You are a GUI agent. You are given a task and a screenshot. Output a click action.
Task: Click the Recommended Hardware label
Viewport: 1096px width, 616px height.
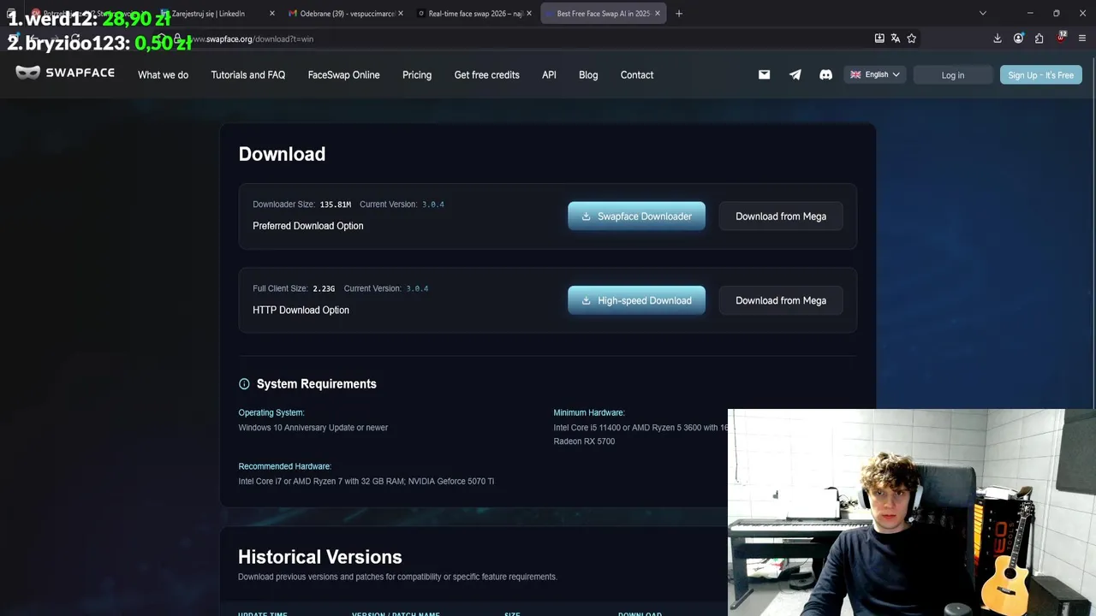[285, 466]
